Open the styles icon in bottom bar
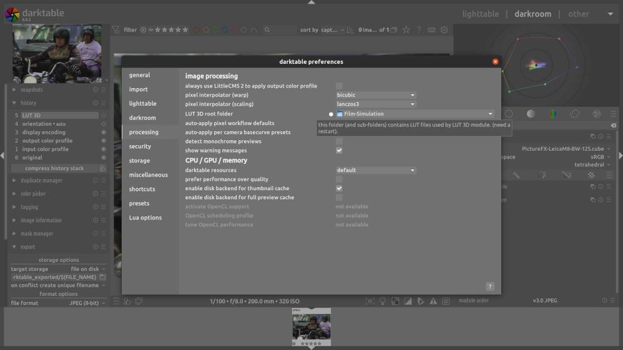Screen dimensions: 623x350 click(x=127, y=301)
